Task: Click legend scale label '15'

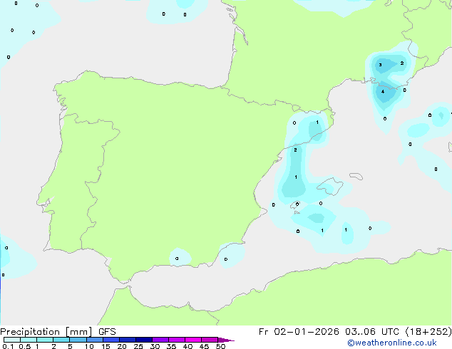Action: coord(106,346)
